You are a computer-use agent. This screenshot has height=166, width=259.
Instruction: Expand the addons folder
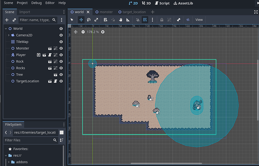coord(9,162)
